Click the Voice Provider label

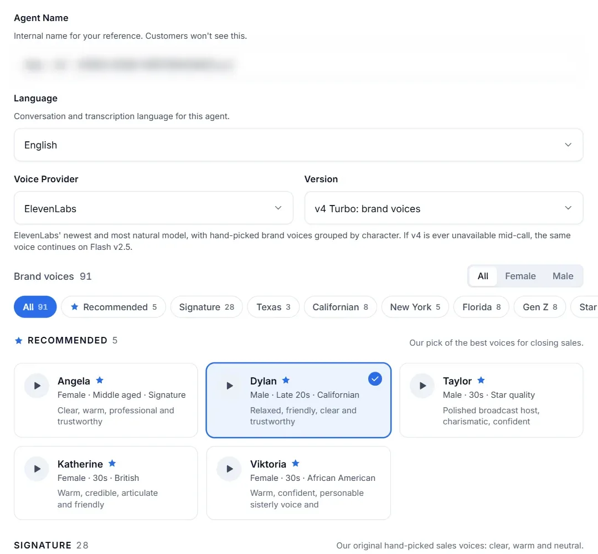coord(46,179)
